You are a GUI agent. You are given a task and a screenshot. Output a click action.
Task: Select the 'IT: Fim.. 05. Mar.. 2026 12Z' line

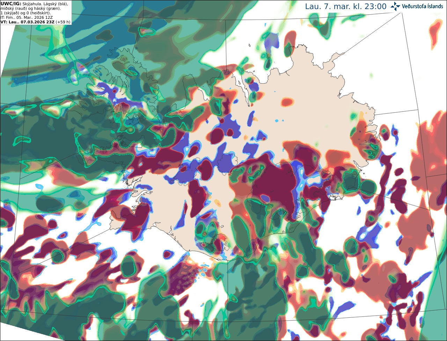click(27, 17)
